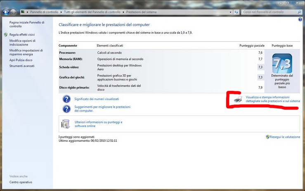Select Prestazioni del sistema breadcrumb
Image resolution: width=305 pixels, height=191 pixels.
click(x=141, y=12)
